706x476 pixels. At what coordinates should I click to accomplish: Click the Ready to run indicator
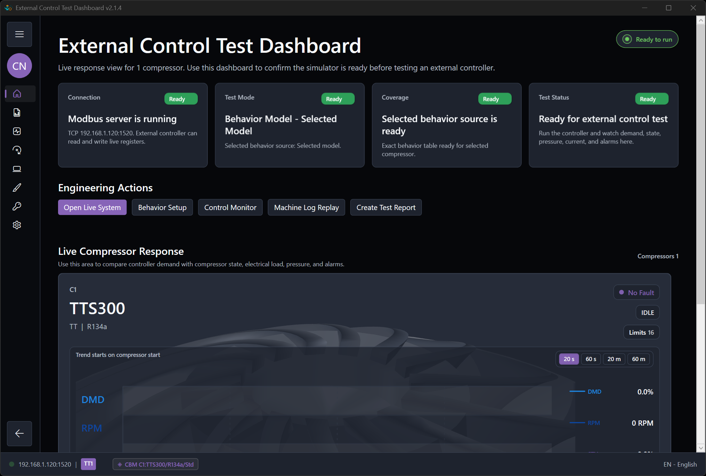point(647,39)
